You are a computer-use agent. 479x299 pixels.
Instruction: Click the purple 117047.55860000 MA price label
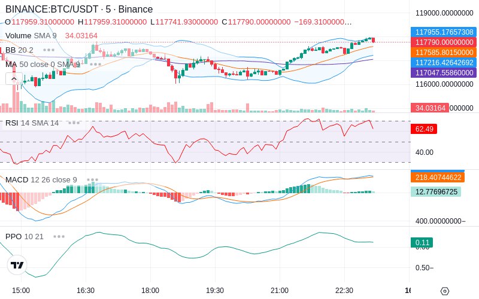point(444,72)
